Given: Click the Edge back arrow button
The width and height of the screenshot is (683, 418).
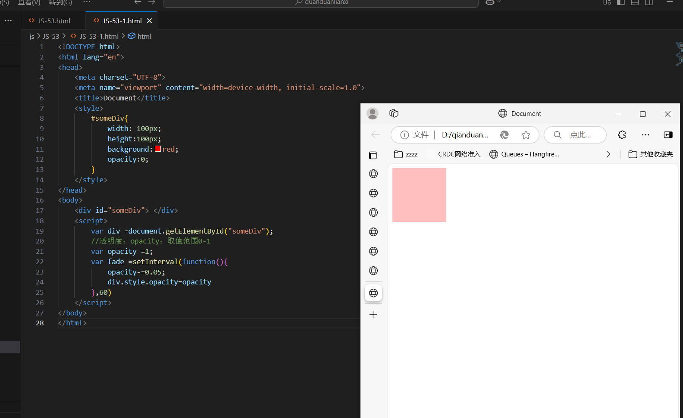Looking at the screenshot, I should [x=376, y=135].
